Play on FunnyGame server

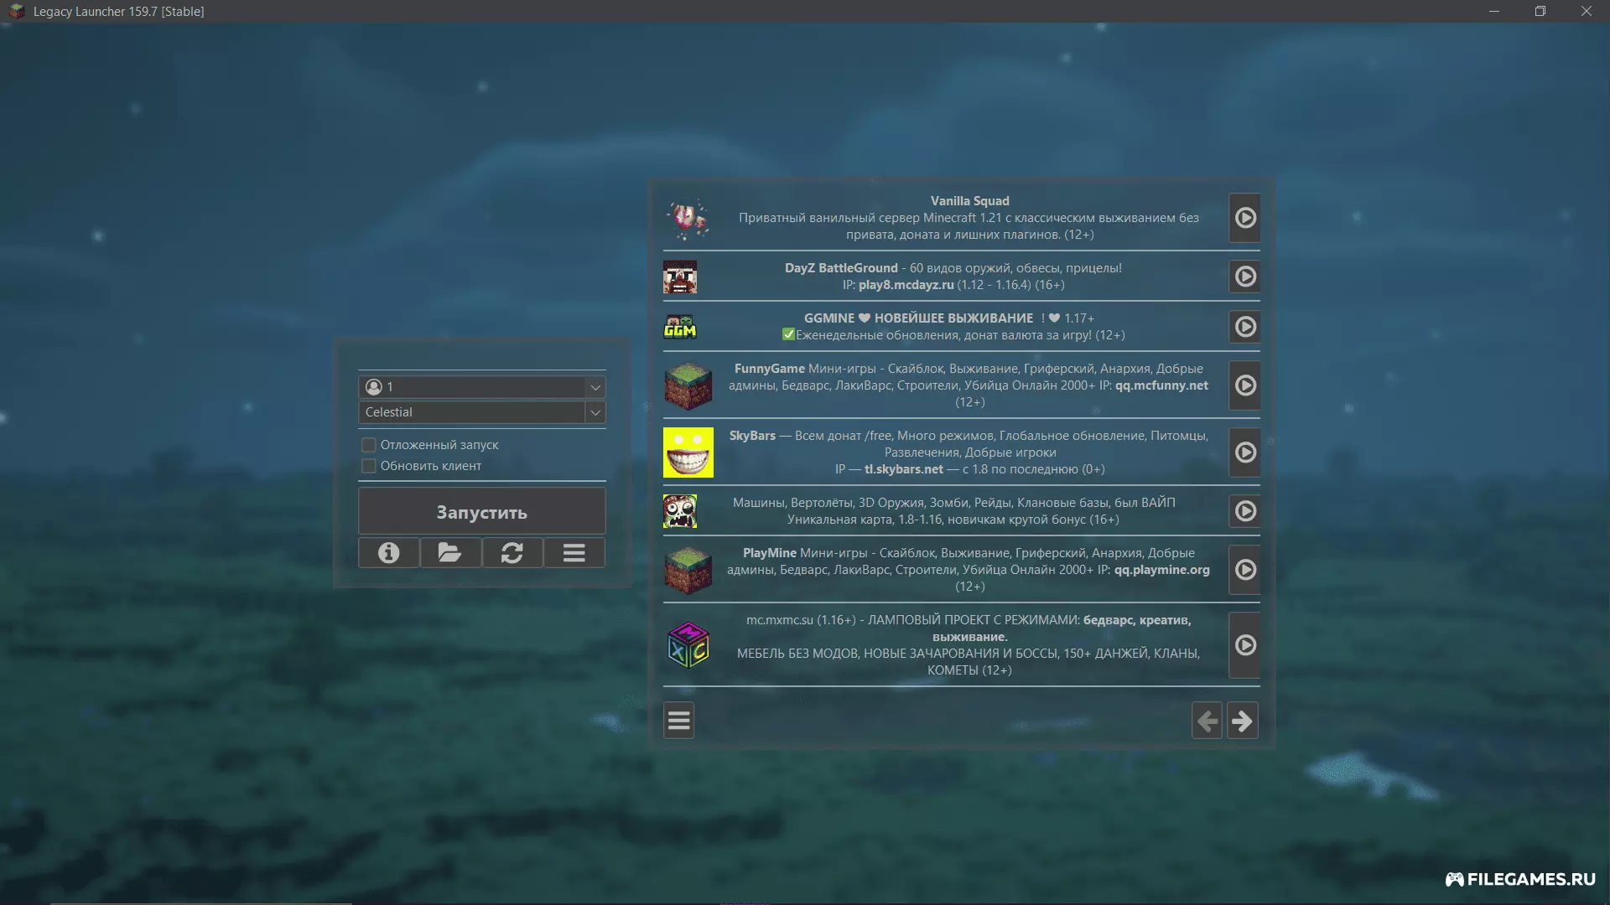coord(1245,385)
